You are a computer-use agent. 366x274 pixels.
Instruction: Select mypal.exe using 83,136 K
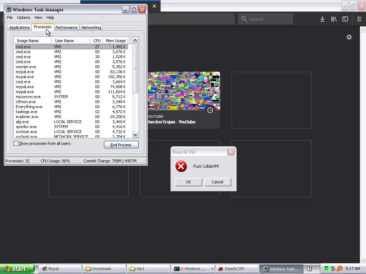[x=71, y=72]
